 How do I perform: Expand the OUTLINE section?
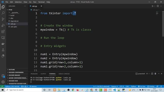tap(17, 70)
